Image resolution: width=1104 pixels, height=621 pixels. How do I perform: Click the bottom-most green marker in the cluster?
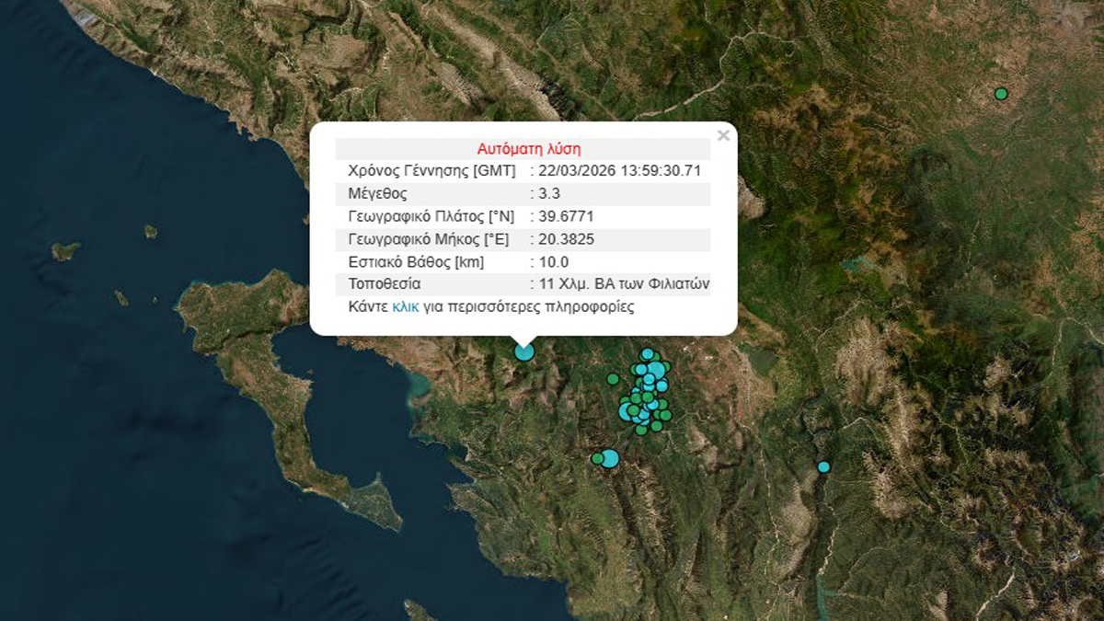click(x=641, y=430)
